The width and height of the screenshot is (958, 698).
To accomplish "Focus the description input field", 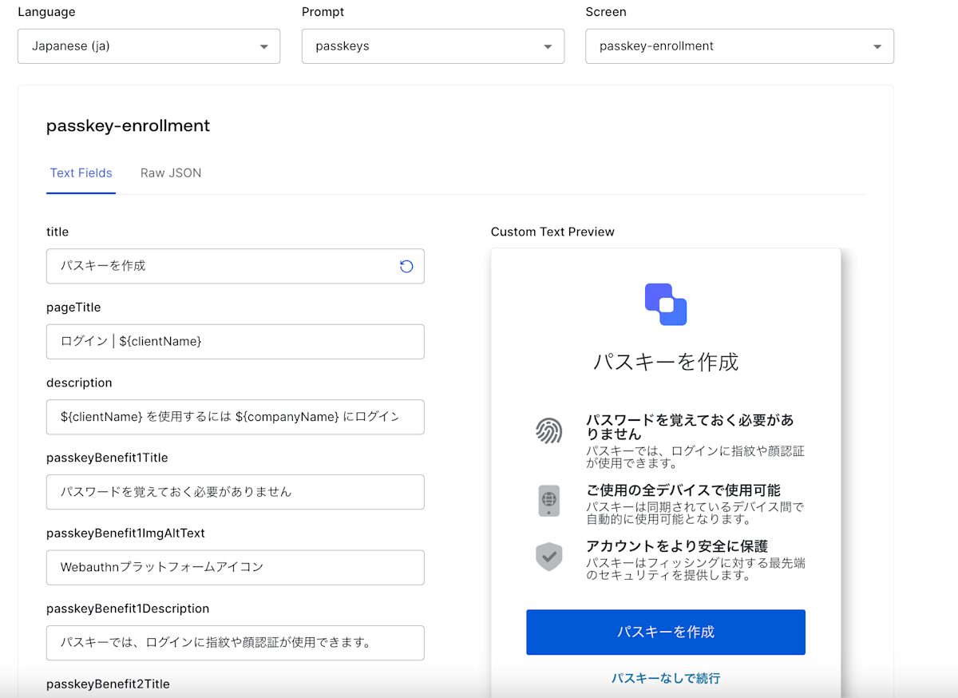I will pos(236,417).
